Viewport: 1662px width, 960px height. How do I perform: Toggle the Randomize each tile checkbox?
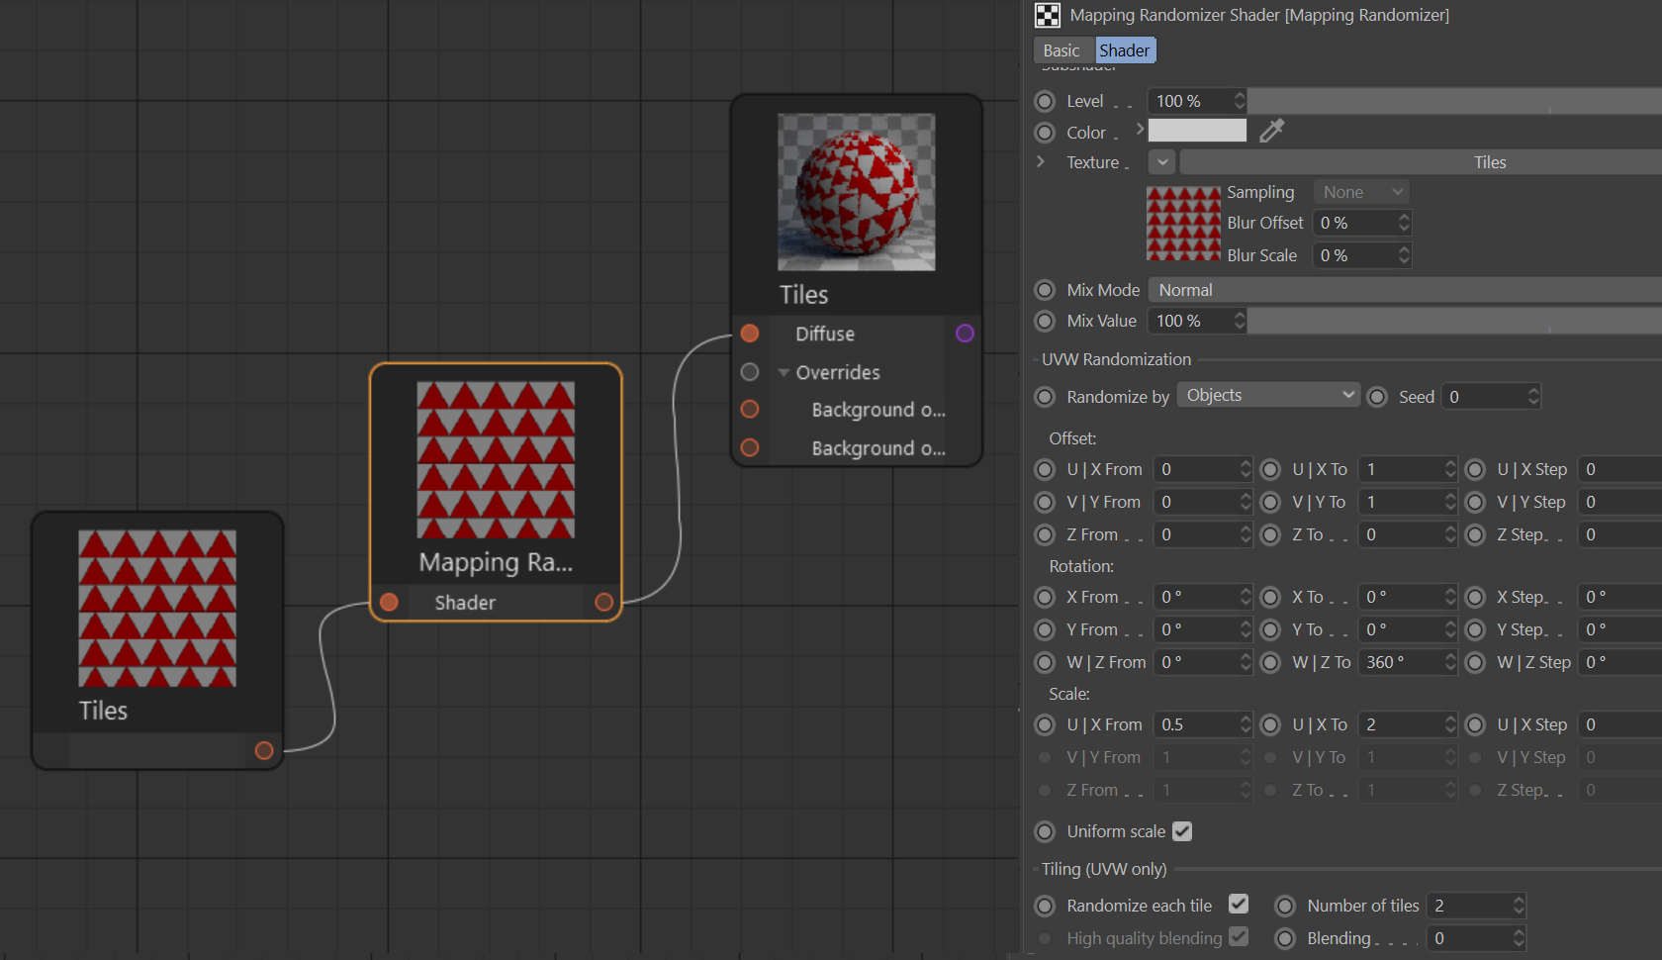(x=1239, y=905)
